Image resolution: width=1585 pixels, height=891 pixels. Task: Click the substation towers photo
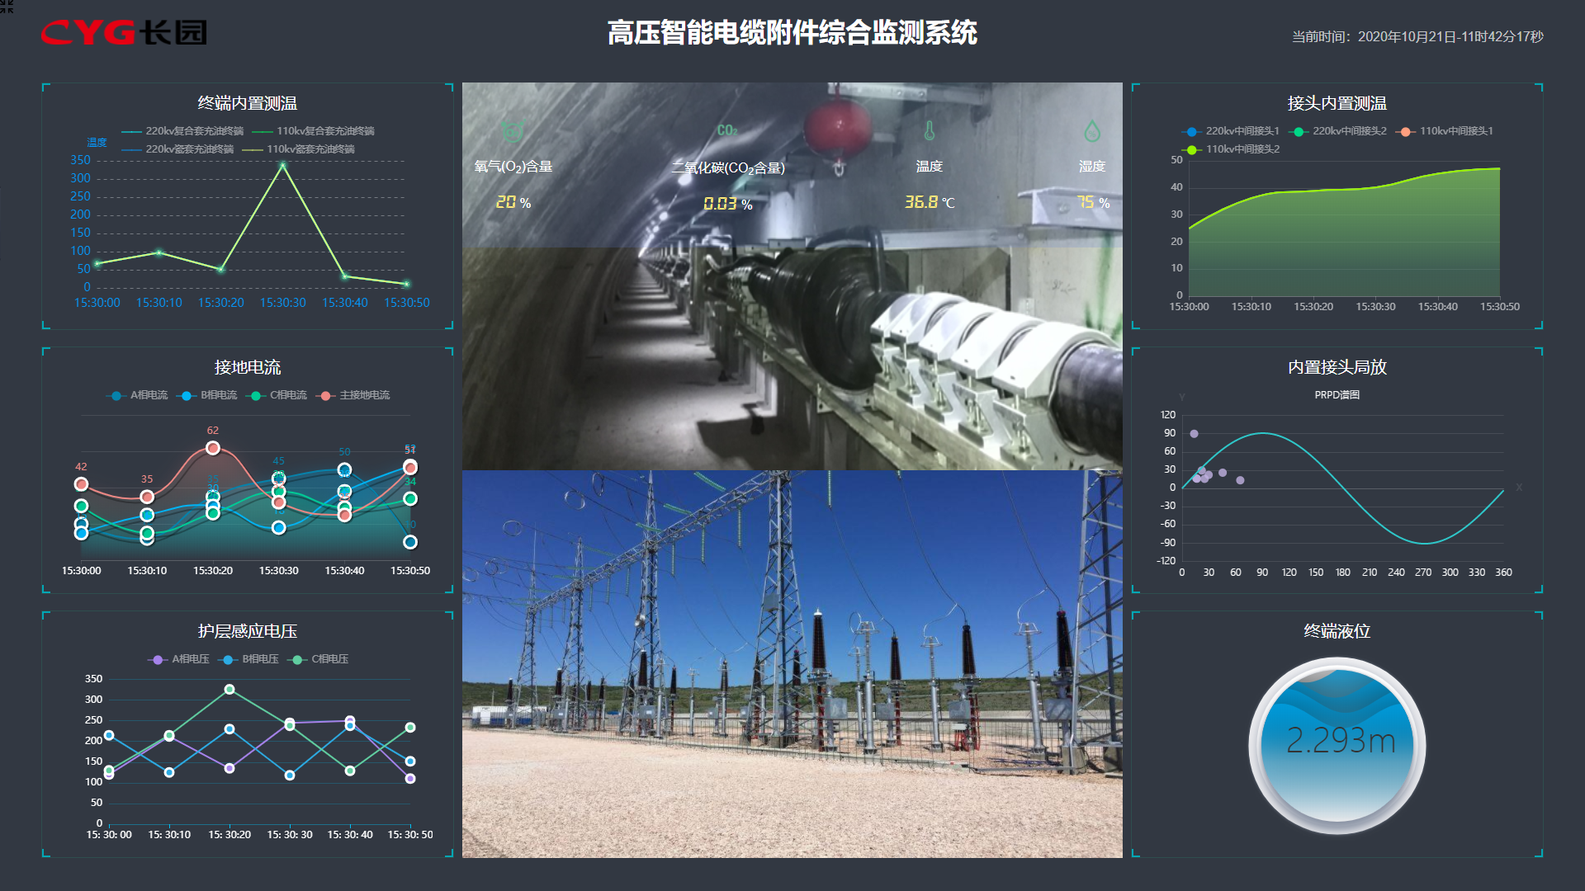tap(792, 664)
